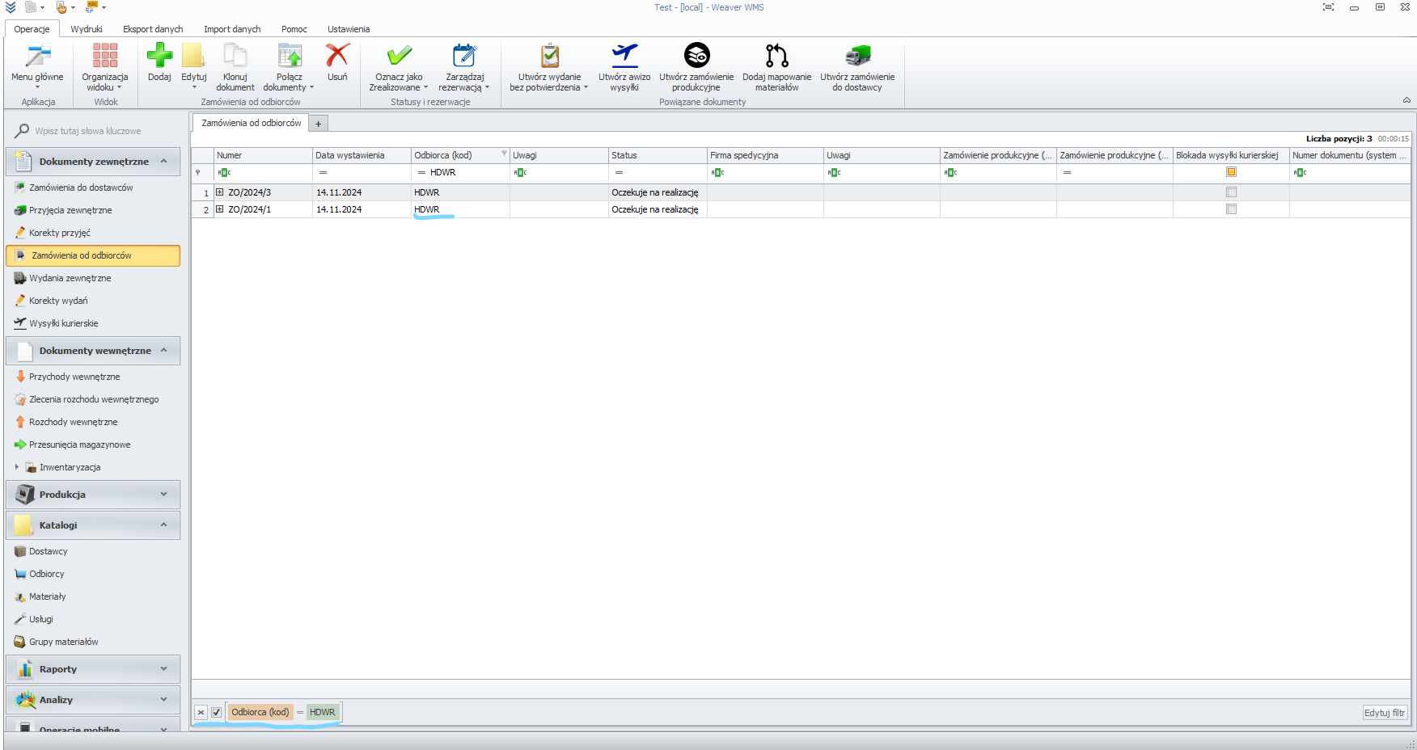
Task: Expand the Produkcja section
Action: point(164,494)
